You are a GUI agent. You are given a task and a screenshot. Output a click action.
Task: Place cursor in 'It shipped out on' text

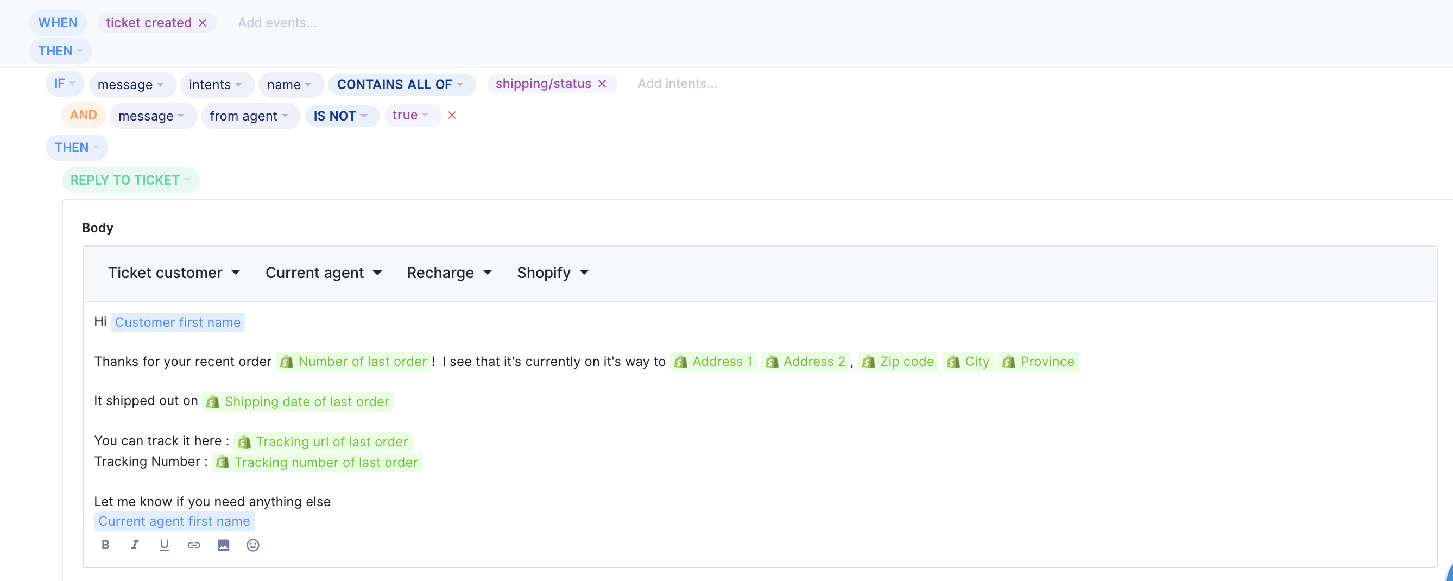click(146, 401)
